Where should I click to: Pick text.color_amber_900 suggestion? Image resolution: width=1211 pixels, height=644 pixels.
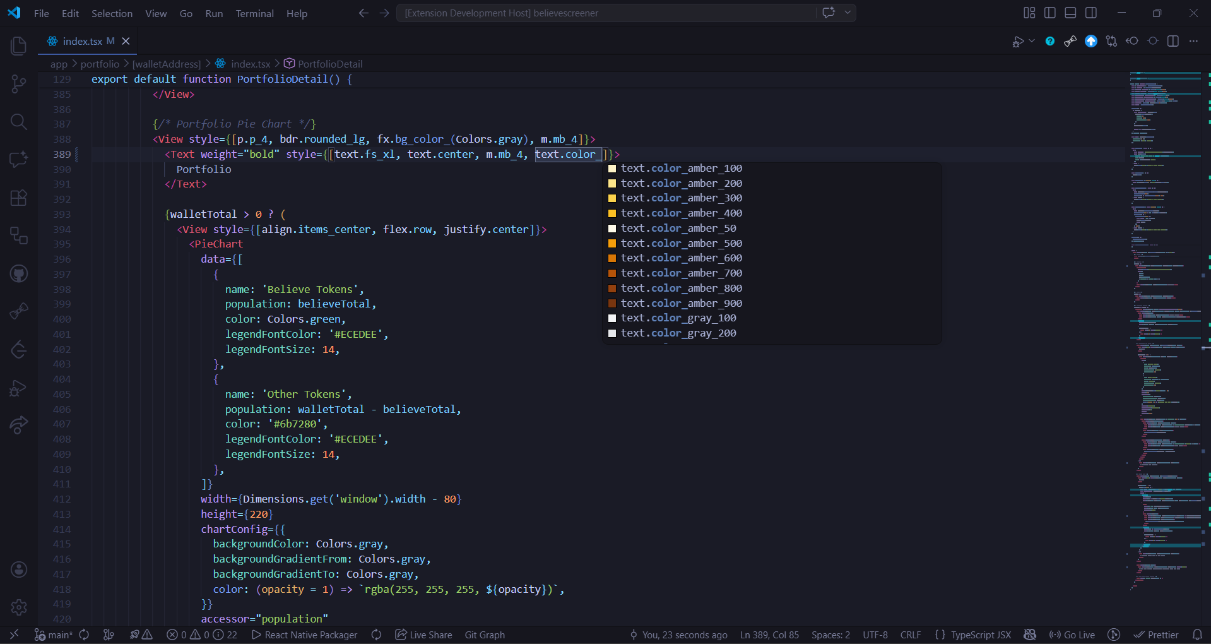(772, 303)
